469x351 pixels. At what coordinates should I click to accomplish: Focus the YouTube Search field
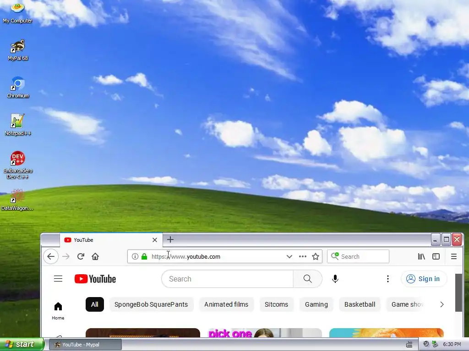click(x=227, y=279)
